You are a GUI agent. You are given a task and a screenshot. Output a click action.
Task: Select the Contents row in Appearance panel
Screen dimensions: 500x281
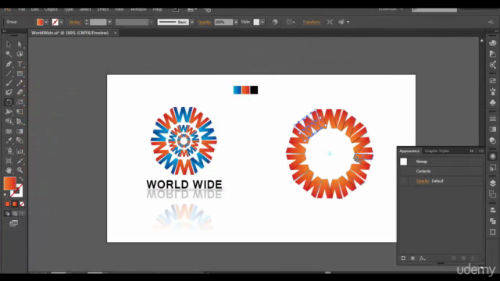[441, 171]
